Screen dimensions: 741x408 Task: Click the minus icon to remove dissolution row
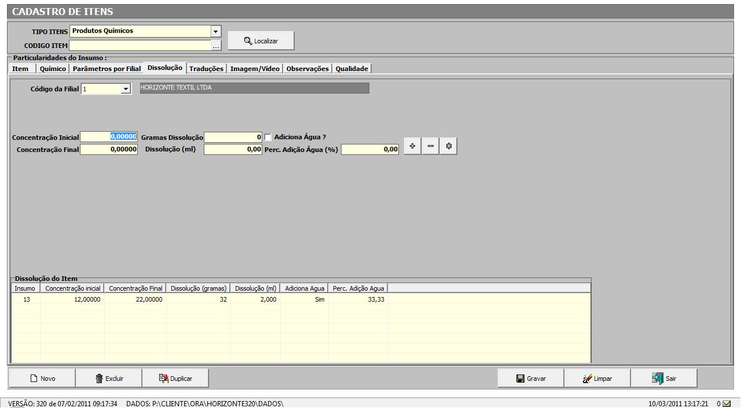pyautogui.click(x=430, y=146)
